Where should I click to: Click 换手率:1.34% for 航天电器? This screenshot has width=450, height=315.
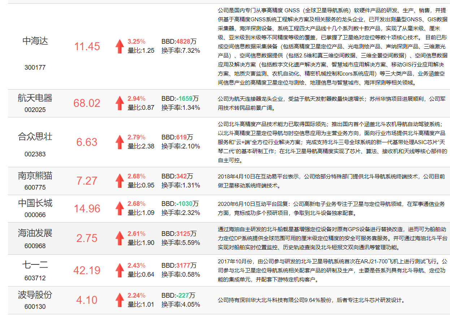coord(181,107)
